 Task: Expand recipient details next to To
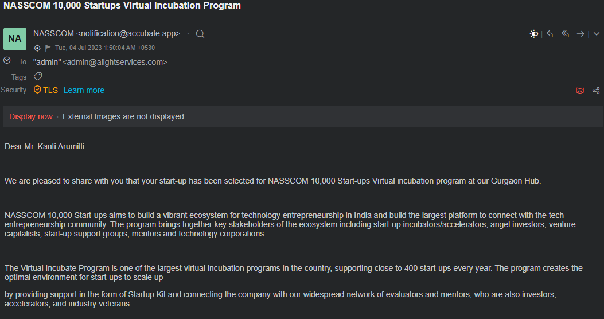[7, 60]
